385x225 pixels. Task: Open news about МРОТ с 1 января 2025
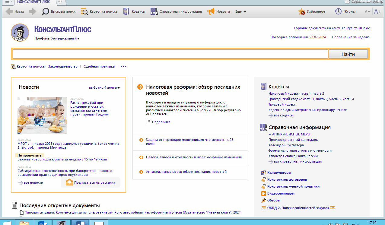tap(68, 146)
